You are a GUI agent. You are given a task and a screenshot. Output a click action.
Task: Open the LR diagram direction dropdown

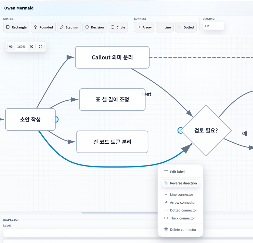pyautogui.click(x=213, y=26)
